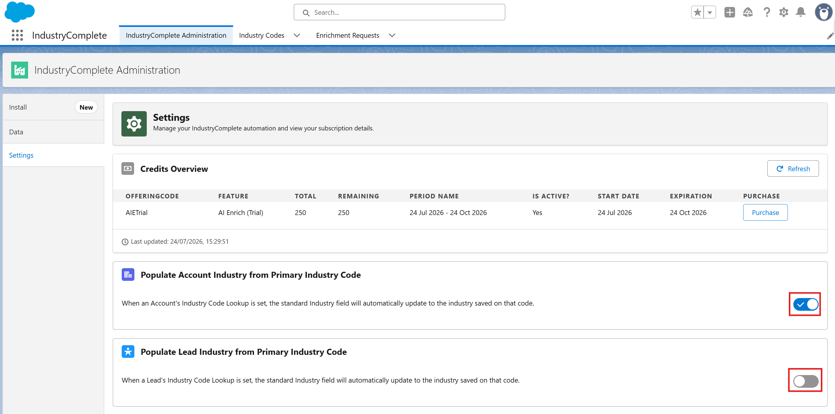The width and height of the screenshot is (835, 414).
Task: Disable the Populate Account Industry toggle
Action: pos(805,304)
